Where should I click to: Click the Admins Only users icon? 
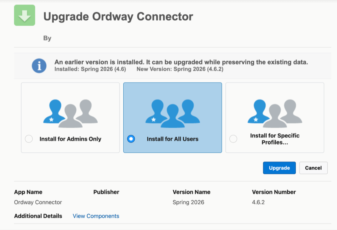click(x=70, y=114)
